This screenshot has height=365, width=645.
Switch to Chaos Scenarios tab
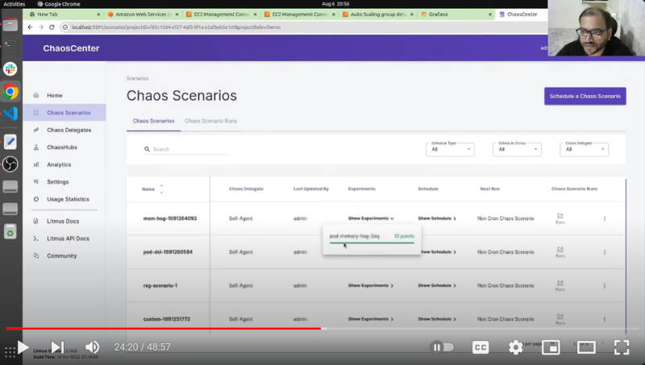(x=153, y=121)
